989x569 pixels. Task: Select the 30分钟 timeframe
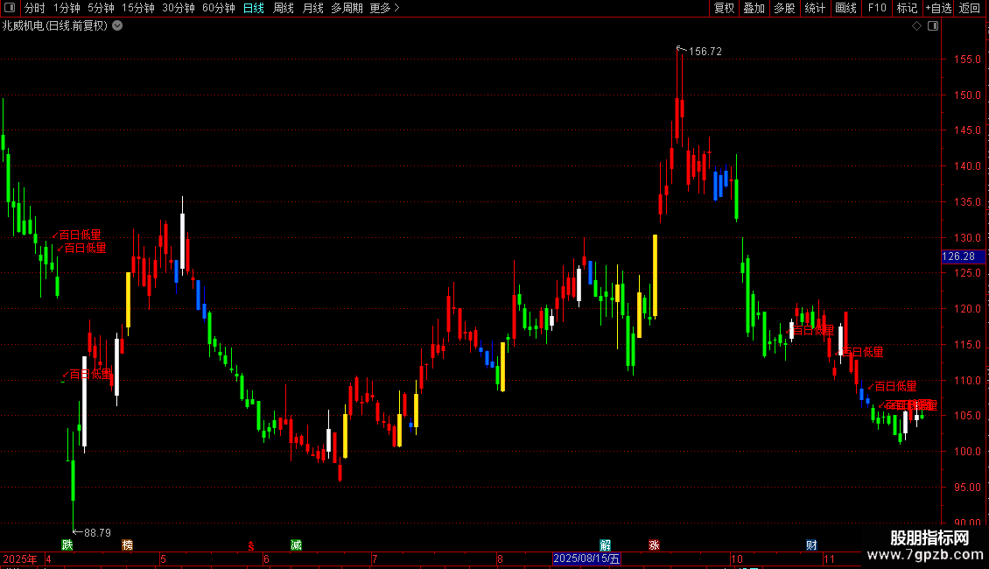(179, 8)
